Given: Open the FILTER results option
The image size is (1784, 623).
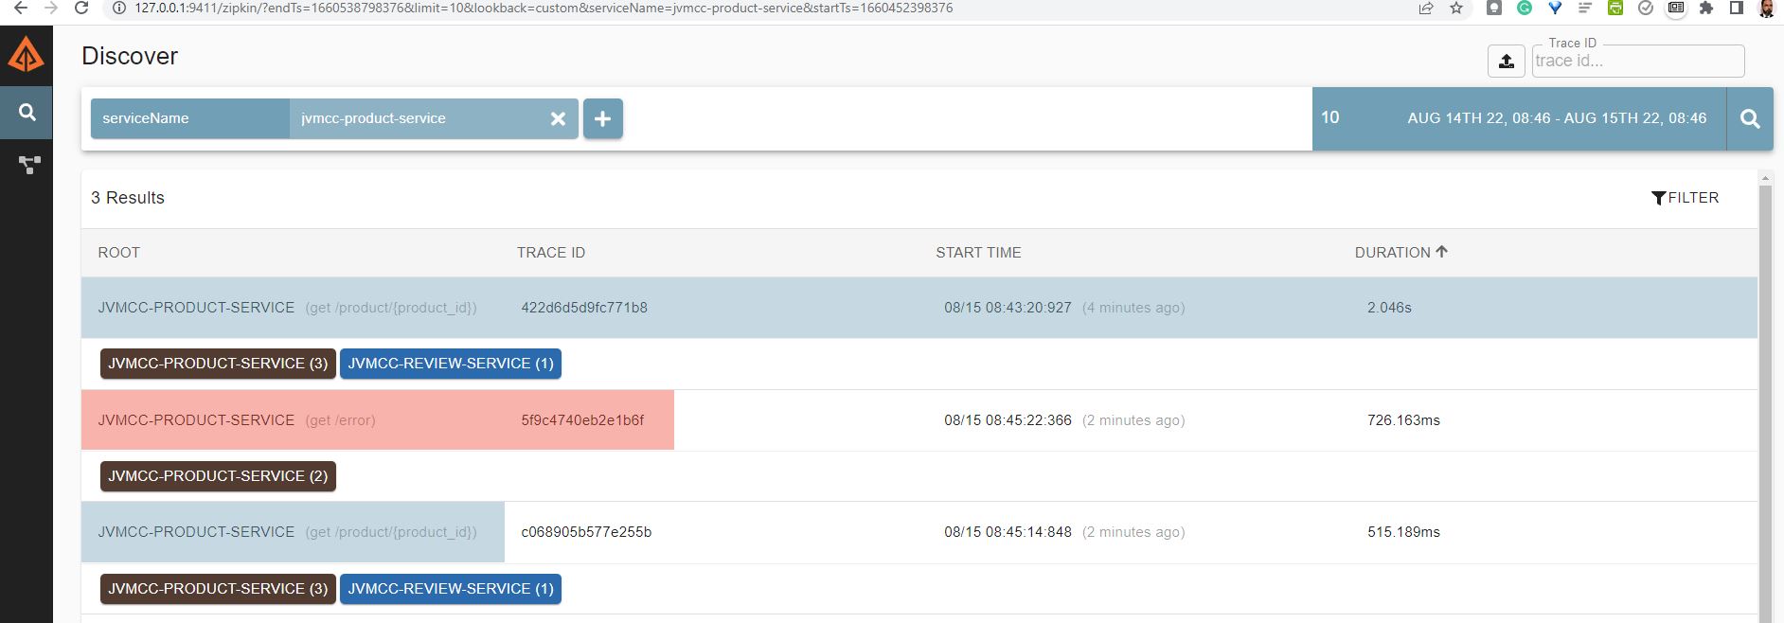Looking at the screenshot, I should click(x=1685, y=198).
